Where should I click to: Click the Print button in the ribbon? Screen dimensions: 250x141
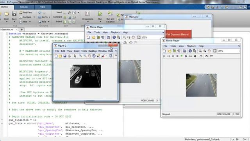(23, 22)
